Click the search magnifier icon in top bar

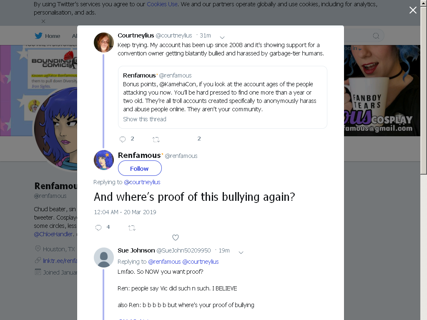[376, 36]
